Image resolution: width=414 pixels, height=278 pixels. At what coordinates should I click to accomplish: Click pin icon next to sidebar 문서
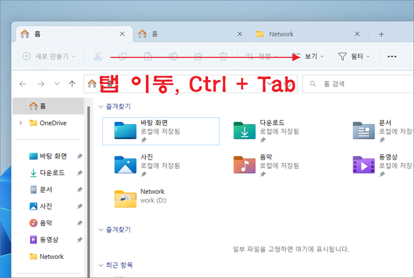[79, 190]
